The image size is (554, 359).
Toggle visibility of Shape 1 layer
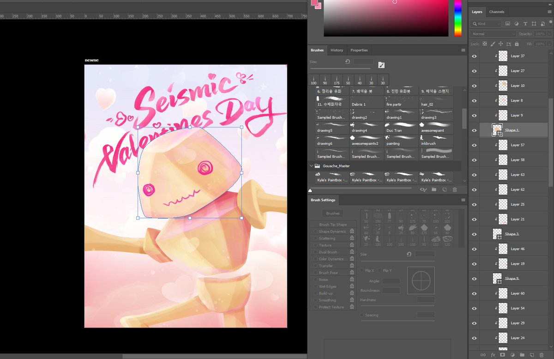point(474,130)
